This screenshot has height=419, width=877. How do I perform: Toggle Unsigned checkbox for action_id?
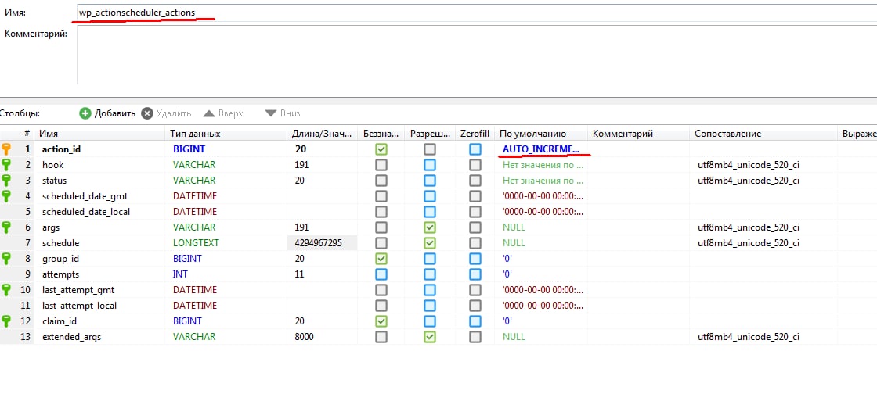pyautogui.click(x=381, y=149)
